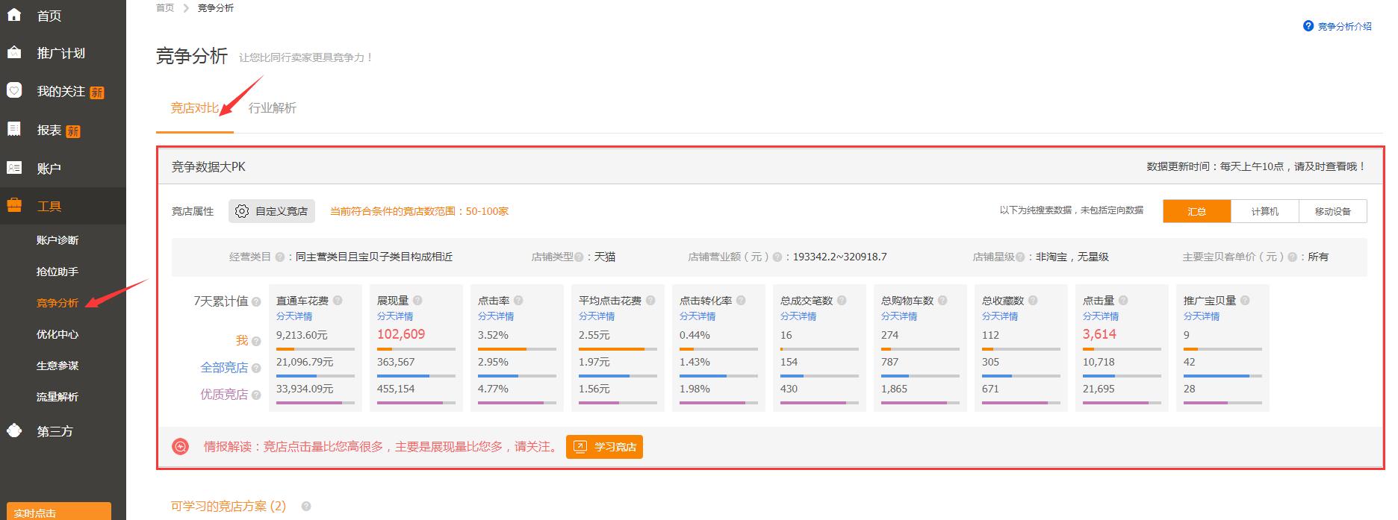Collapse the 工具 sidebar section
1398x520 pixels.
pyautogui.click(x=49, y=207)
